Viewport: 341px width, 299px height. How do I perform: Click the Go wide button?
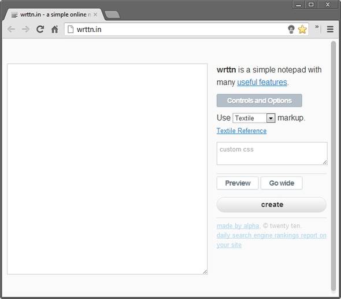coord(281,183)
